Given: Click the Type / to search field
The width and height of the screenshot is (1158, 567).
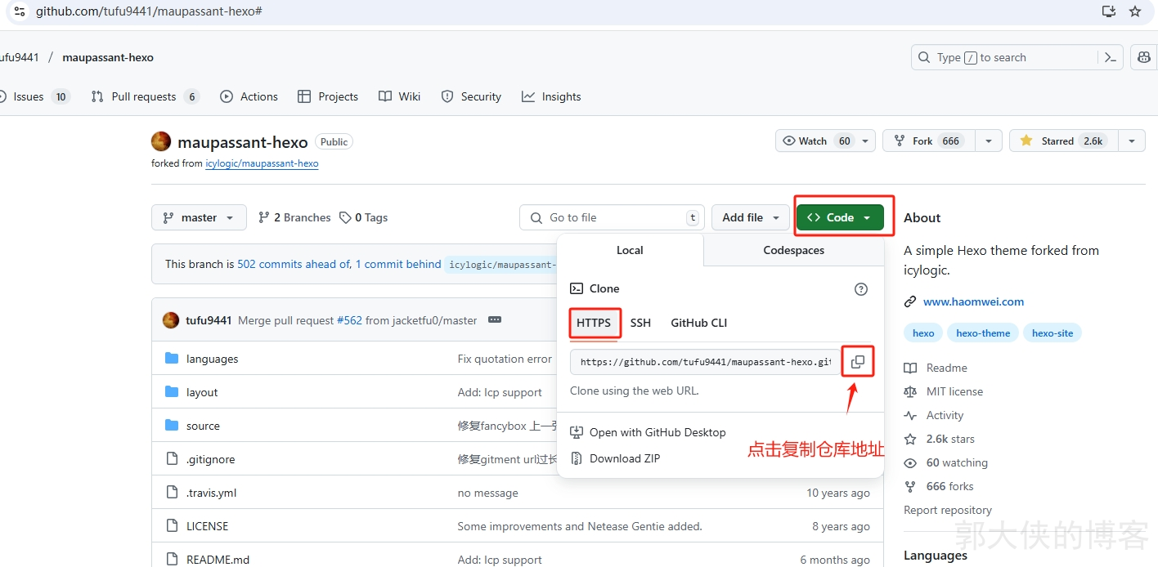Looking at the screenshot, I should (1004, 57).
